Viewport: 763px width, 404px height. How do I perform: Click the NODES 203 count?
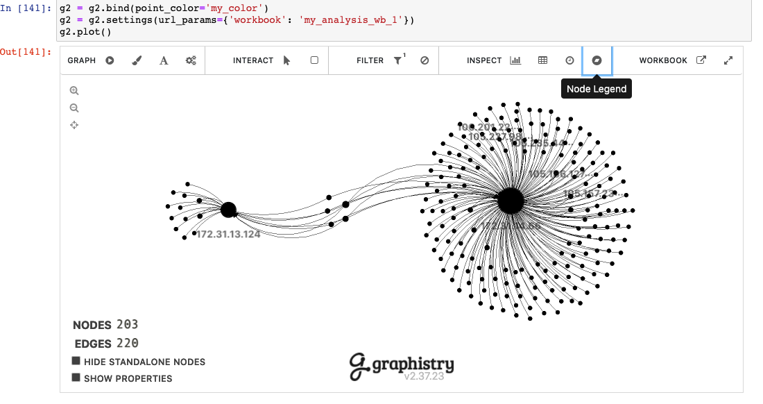point(105,325)
